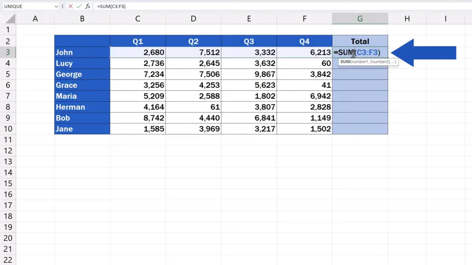Viewport: 472px width, 265px height.
Task: Click Lucy's Q4 cell showing 60
Action: tap(305, 63)
